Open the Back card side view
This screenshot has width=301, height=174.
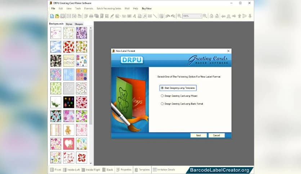pos(108,170)
